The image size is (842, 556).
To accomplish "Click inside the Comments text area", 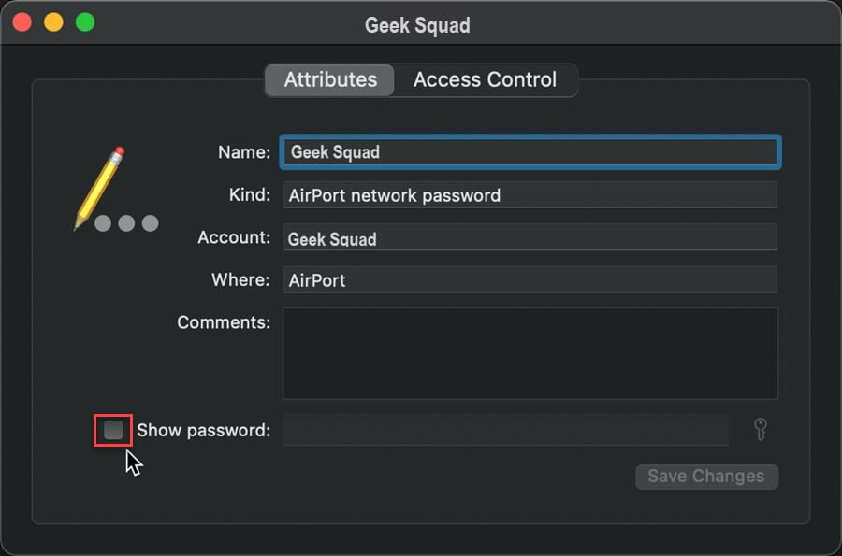I will pos(530,353).
